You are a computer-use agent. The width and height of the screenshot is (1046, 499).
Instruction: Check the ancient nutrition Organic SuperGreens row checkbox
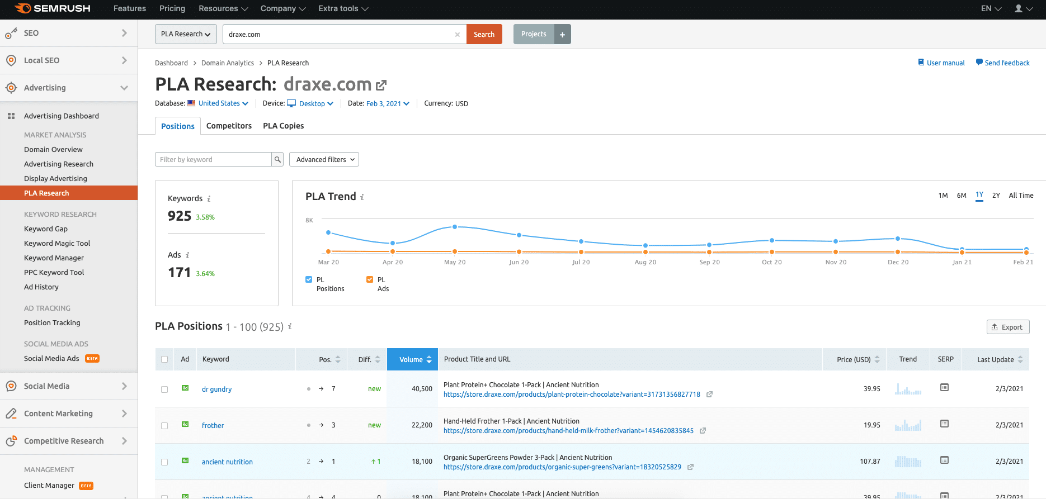164,462
